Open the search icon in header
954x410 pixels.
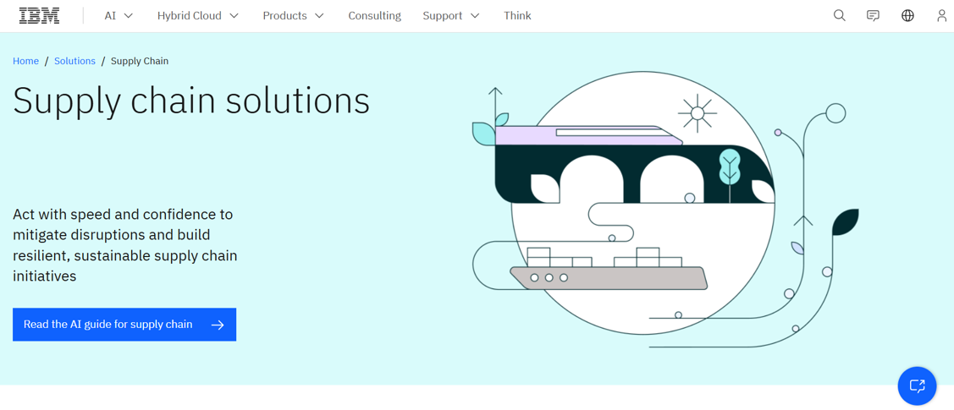click(839, 15)
